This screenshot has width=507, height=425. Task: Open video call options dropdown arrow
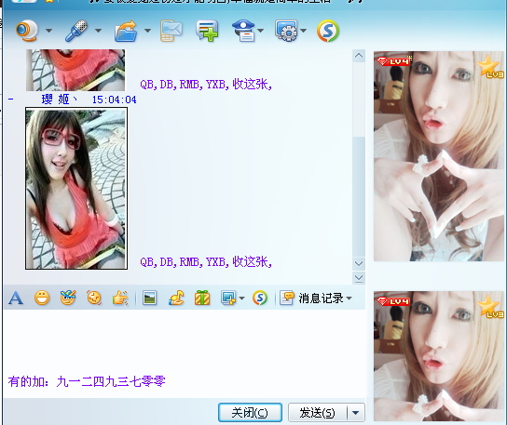(x=48, y=31)
